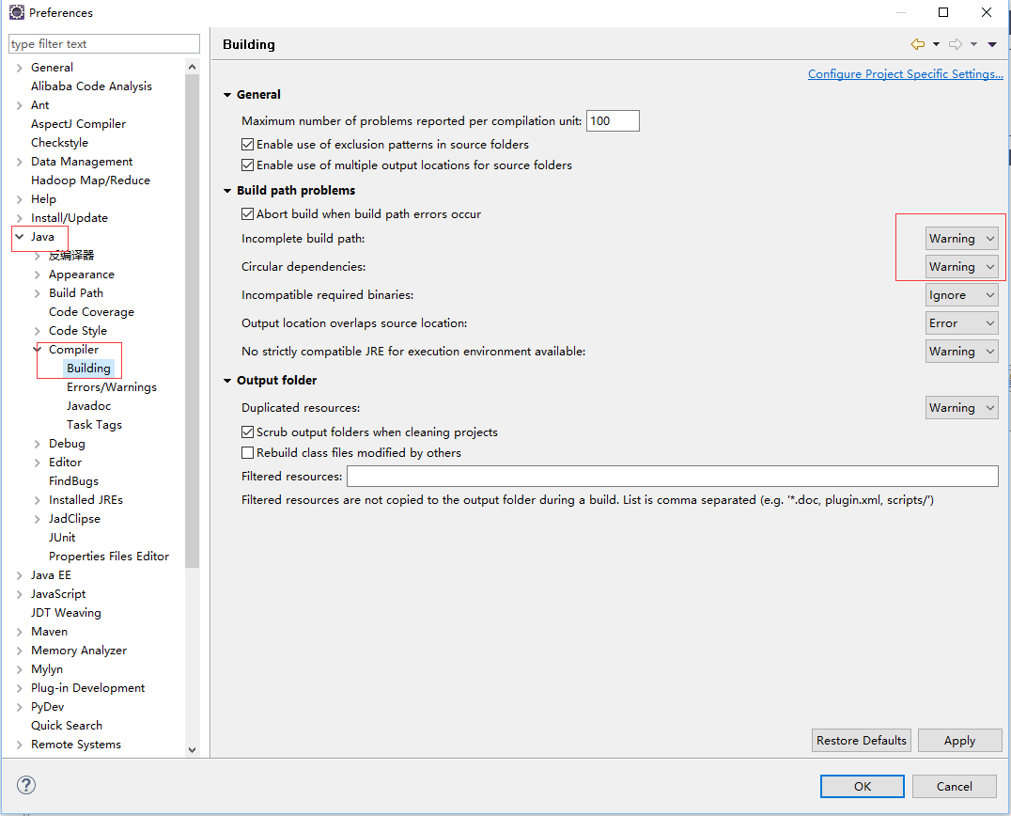Uncheck Scrub output folders when cleaning projects
The width and height of the screenshot is (1011, 816).
click(247, 432)
